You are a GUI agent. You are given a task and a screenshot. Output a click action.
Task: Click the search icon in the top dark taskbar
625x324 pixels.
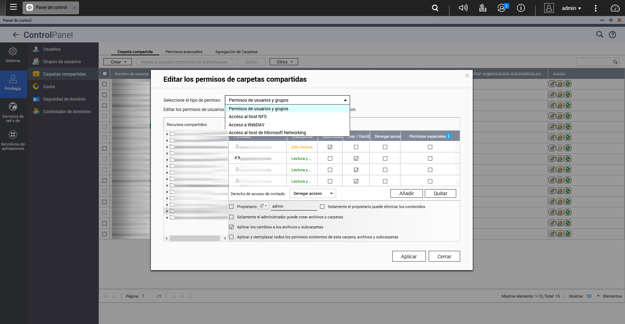coord(435,8)
